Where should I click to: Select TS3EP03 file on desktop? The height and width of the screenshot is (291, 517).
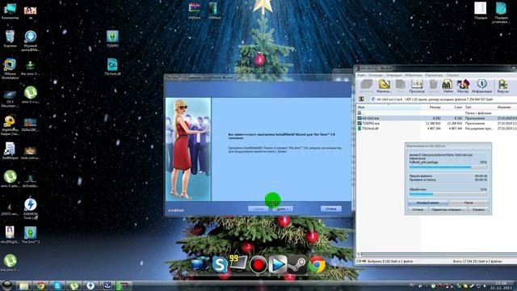coord(112,39)
